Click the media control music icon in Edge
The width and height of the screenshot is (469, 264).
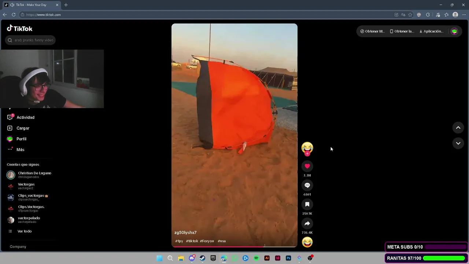[x=437, y=15]
